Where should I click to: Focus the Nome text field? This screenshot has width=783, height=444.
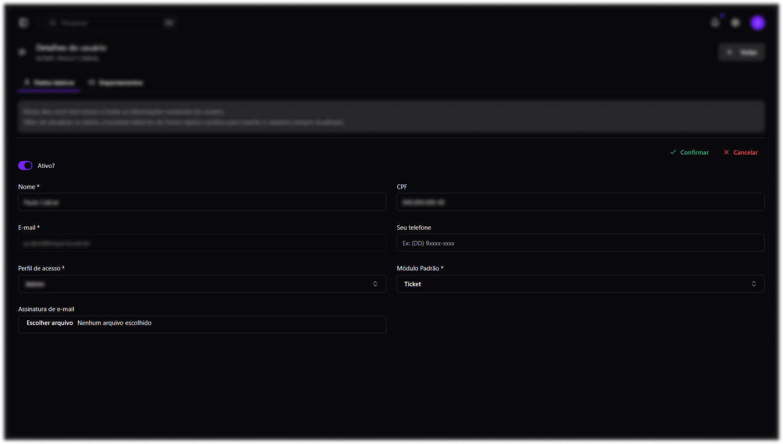pyautogui.click(x=202, y=202)
